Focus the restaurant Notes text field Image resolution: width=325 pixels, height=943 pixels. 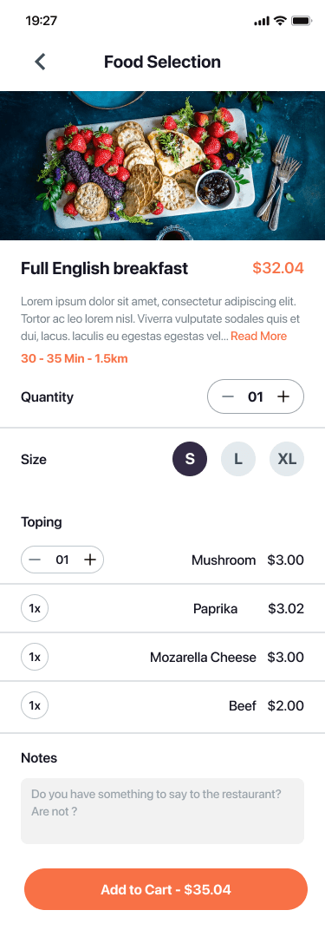(162, 810)
